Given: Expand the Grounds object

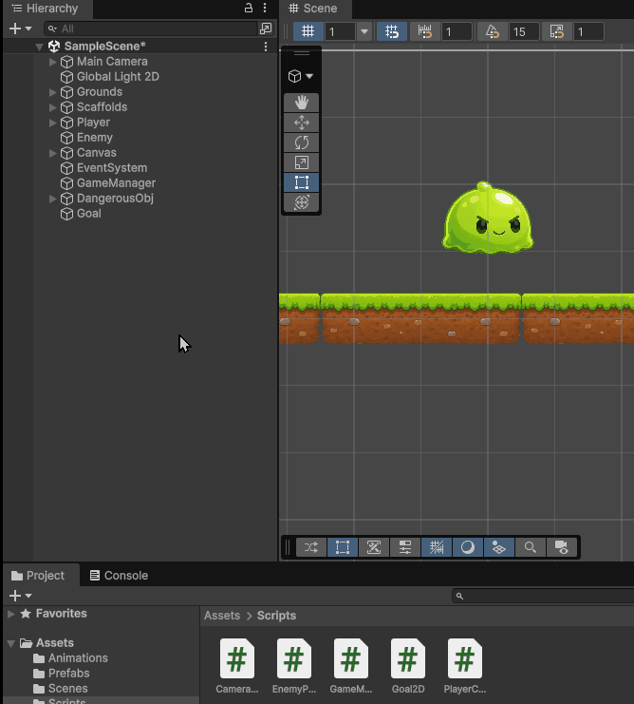Looking at the screenshot, I should point(52,92).
